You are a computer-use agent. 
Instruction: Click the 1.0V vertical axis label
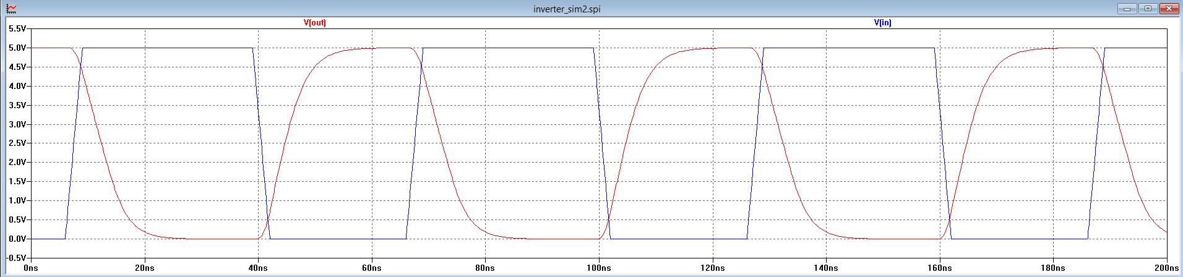[17, 200]
